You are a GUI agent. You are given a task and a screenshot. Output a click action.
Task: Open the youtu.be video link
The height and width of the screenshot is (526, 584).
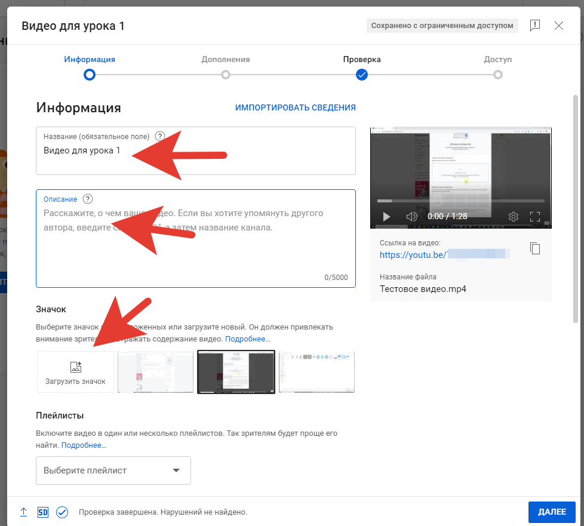444,255
